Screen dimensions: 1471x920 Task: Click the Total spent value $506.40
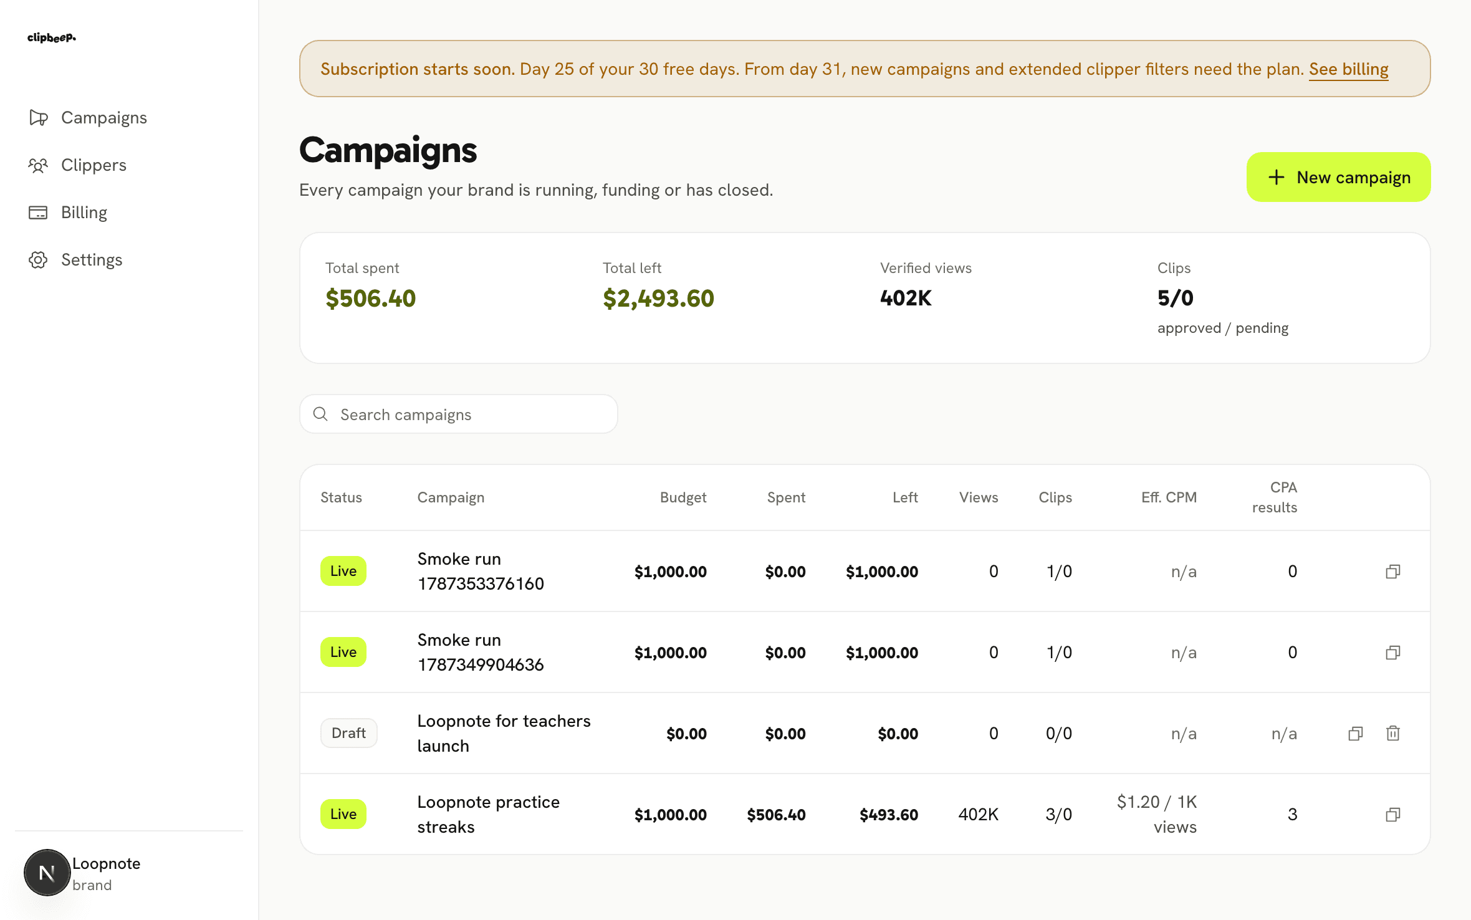click(370, 299)
